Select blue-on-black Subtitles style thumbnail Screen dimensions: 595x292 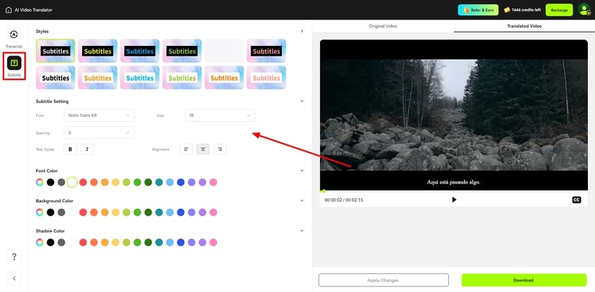coord(140,51)
